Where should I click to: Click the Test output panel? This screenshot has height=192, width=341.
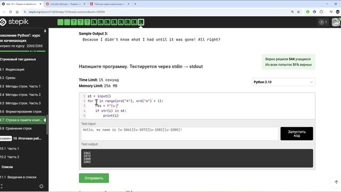tap(197, 158)
